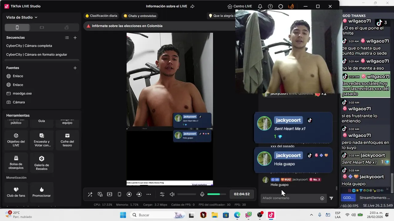Click the add scene frame icon
The height and width of the screenshot is (221, 394).
click(x=110, y=194)
